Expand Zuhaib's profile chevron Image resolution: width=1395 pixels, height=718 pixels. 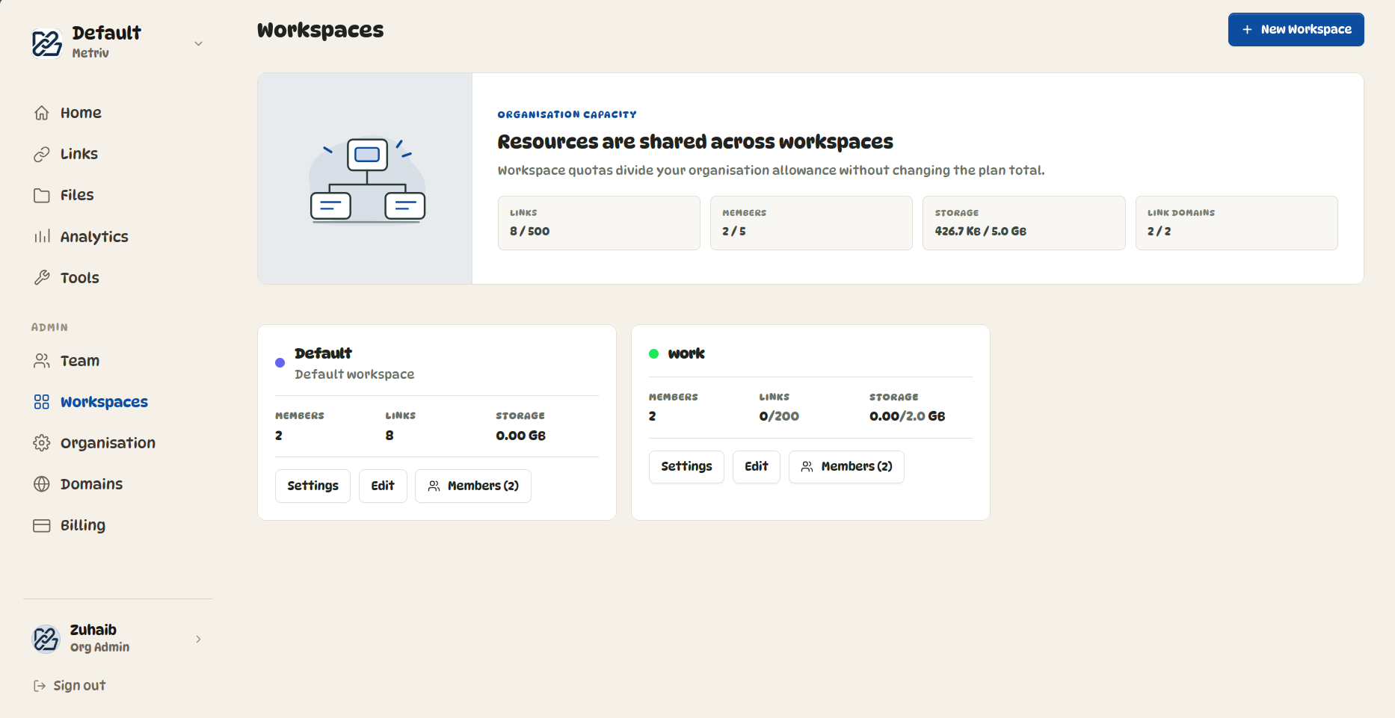198,639
